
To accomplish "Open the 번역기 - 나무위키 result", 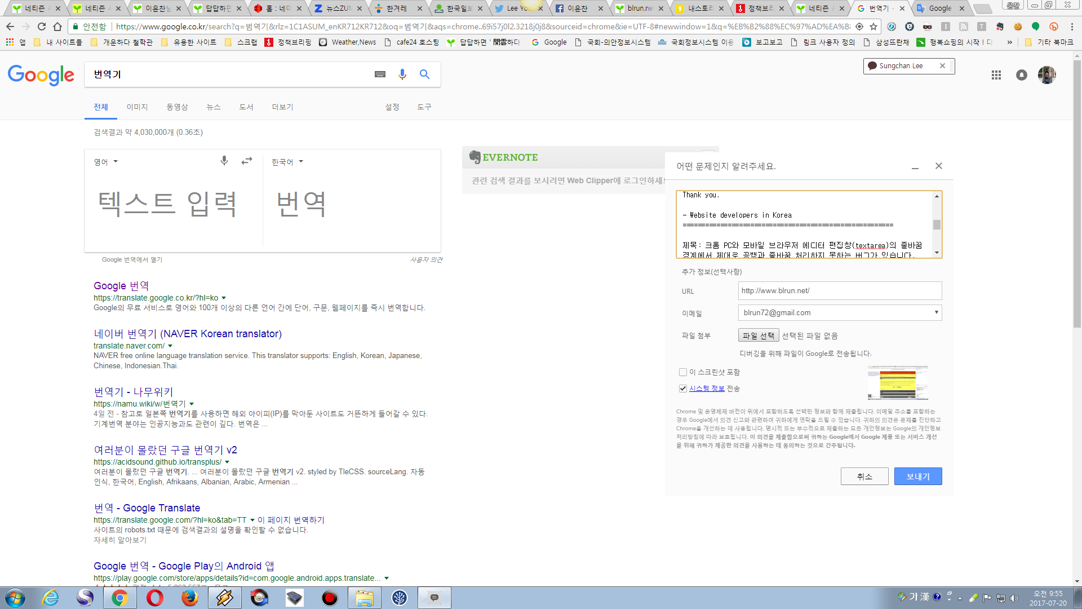I will coord(134,392).
